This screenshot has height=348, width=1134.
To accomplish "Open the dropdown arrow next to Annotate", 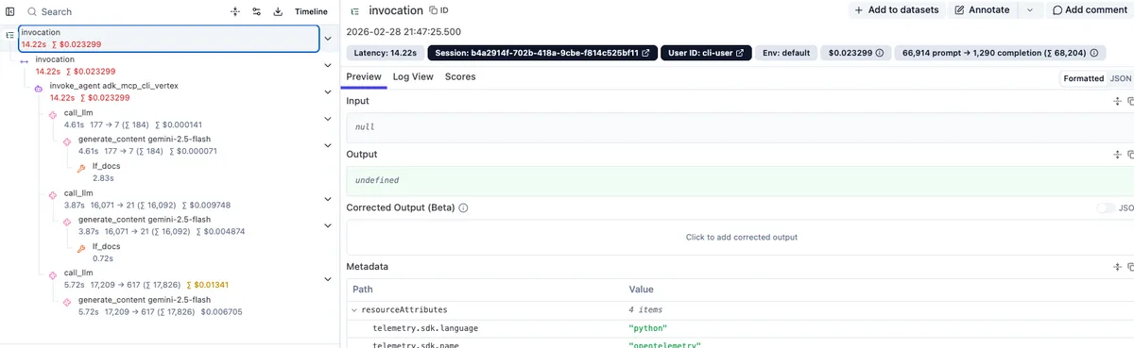I will (1030, 10).
